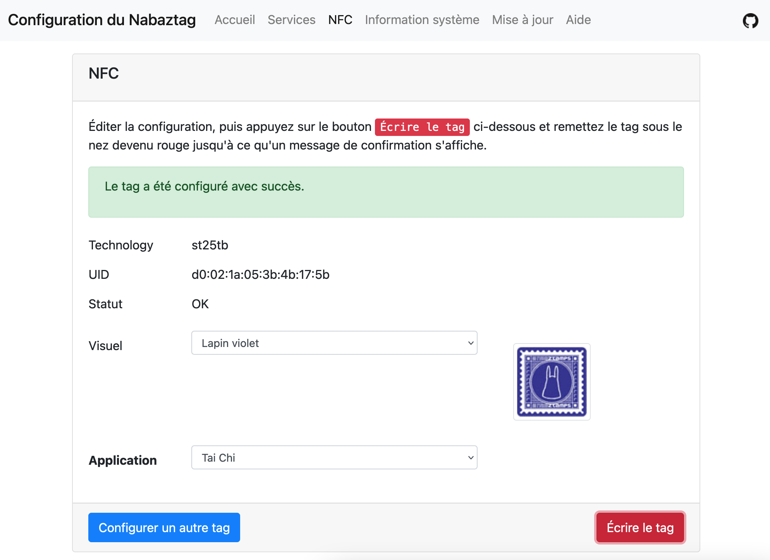Open the Services menu item
770x560 pixels.
click(291, 20)
